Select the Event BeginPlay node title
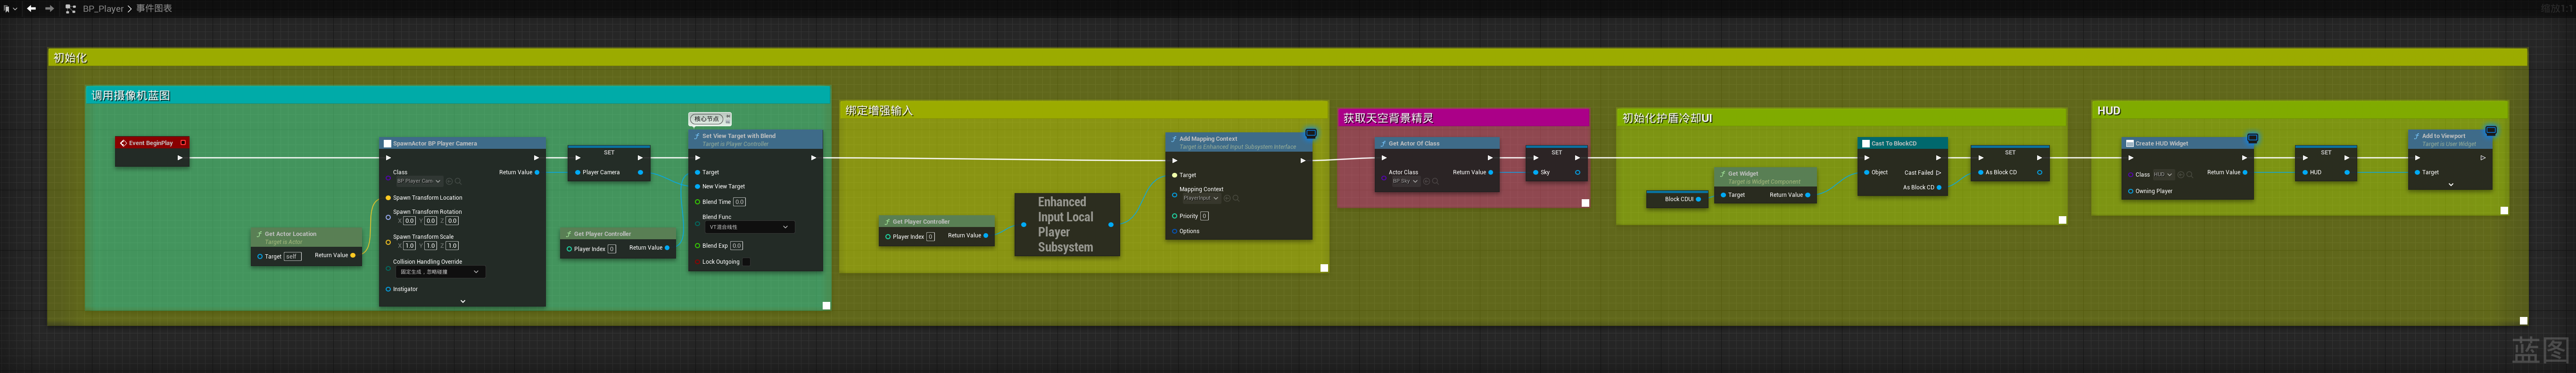 point(150,143)
